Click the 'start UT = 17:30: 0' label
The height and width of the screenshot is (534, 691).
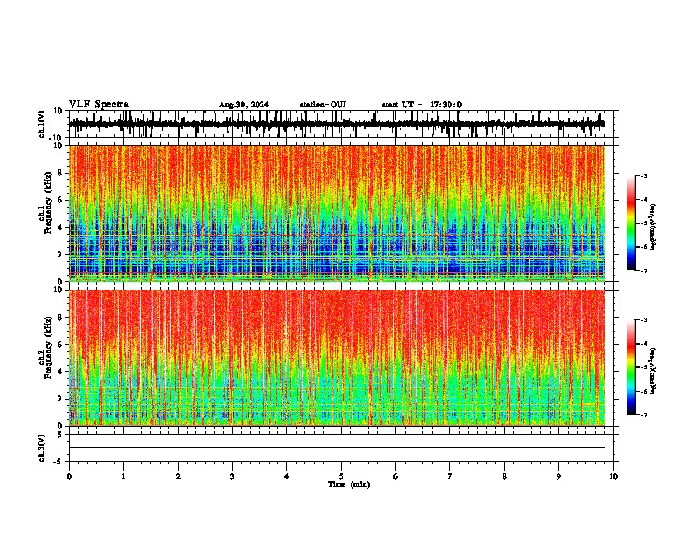pyautogui.click(x=421, y=105)
